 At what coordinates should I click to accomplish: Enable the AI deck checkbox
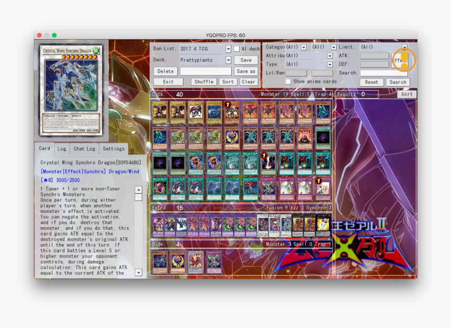click(x=237, y=49)
